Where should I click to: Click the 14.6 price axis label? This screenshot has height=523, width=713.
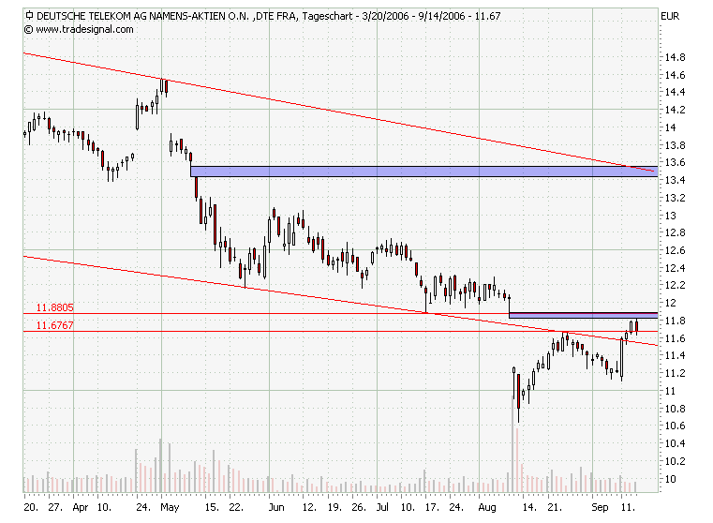pos(675,75)
